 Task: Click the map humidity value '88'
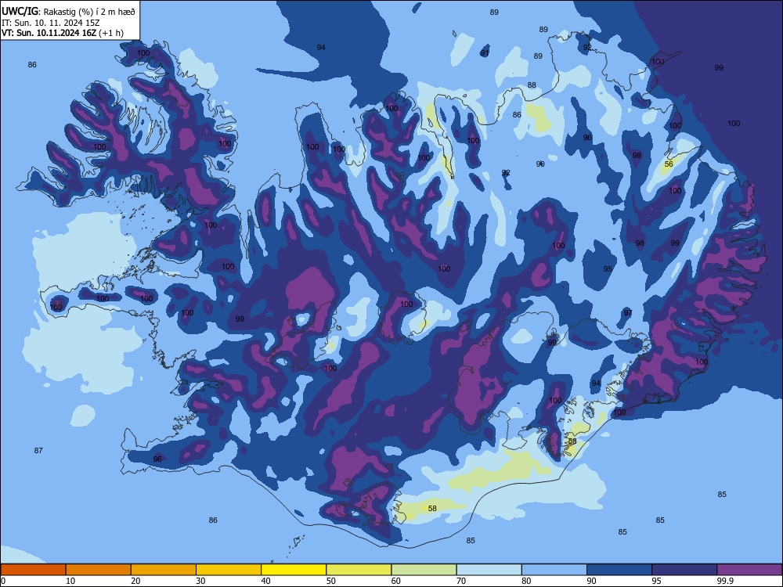532,85
